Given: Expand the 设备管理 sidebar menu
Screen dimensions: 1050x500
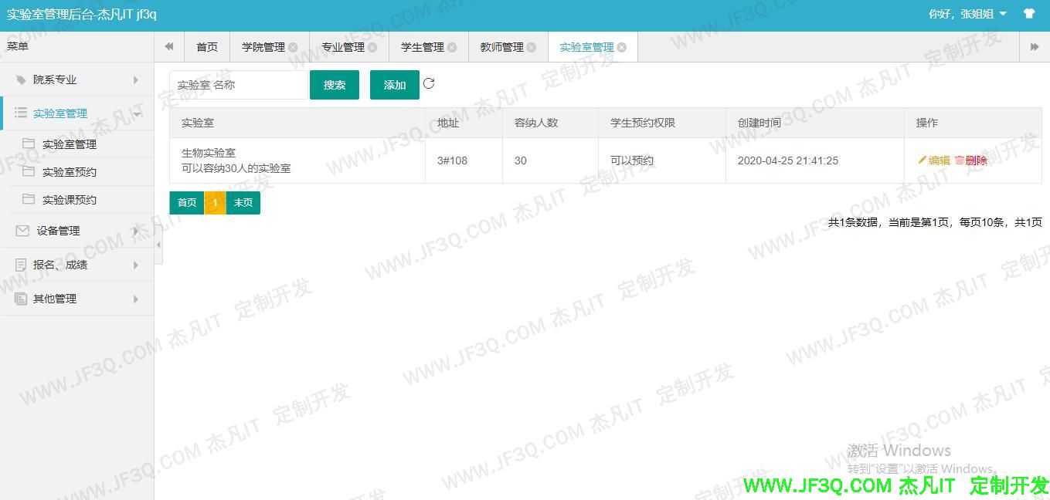Looking at the screenshot, I should click(77, 231).
